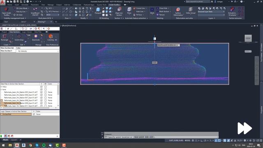This screenshot has height=148, width=263.
Task: Click the Surface Deformation tool
Action: tap(178, 12)
